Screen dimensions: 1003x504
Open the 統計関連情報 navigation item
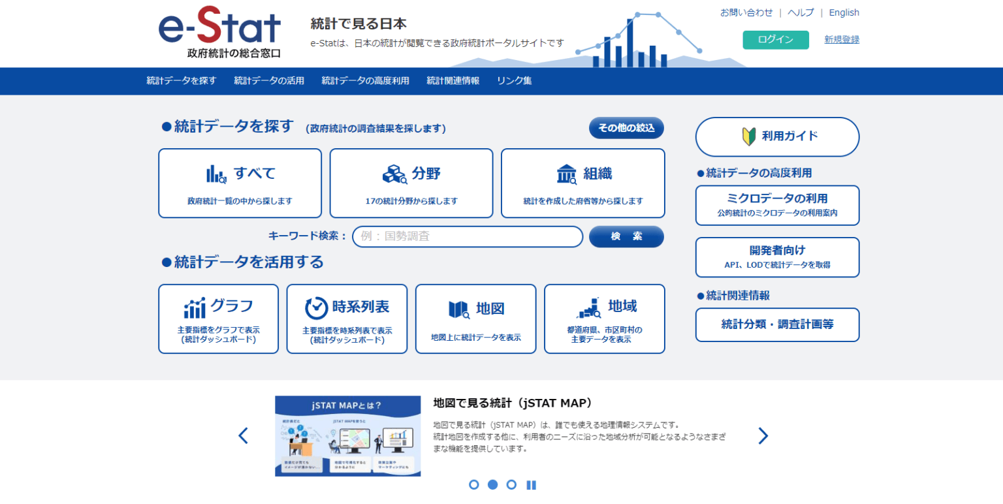(x=453, y=81)
